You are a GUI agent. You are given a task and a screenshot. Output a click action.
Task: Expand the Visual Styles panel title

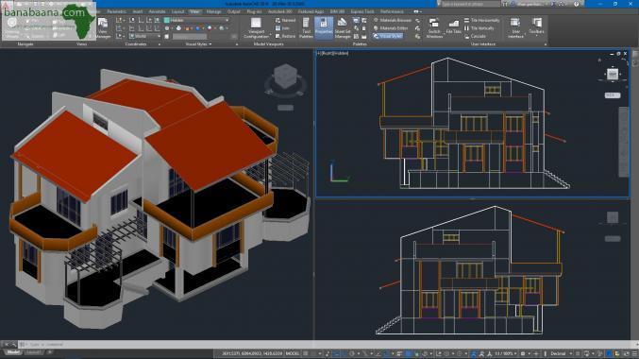[x=198, y=44]
